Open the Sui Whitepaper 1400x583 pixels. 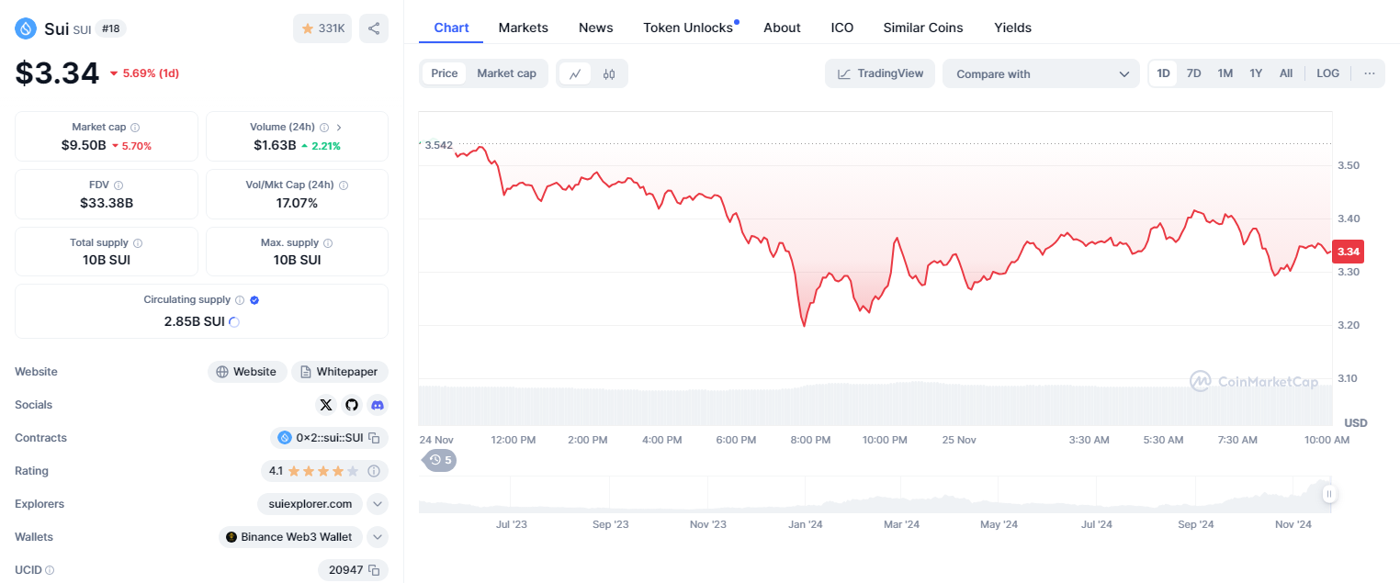point(339,371)
